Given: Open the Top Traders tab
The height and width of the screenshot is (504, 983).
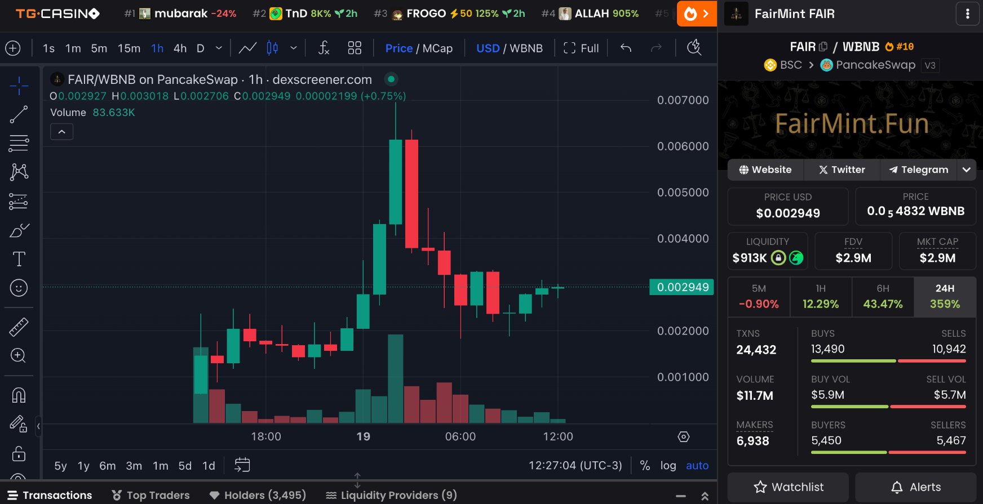Looking at the screenshot, I should pos(150,495).
